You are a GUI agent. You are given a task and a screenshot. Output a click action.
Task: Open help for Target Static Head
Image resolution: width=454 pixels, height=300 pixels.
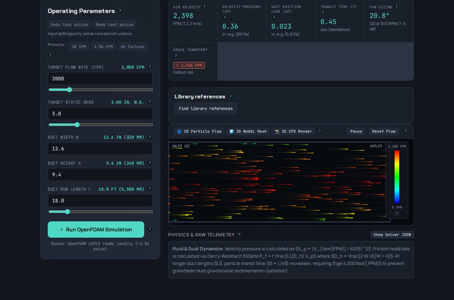(150, 102)
